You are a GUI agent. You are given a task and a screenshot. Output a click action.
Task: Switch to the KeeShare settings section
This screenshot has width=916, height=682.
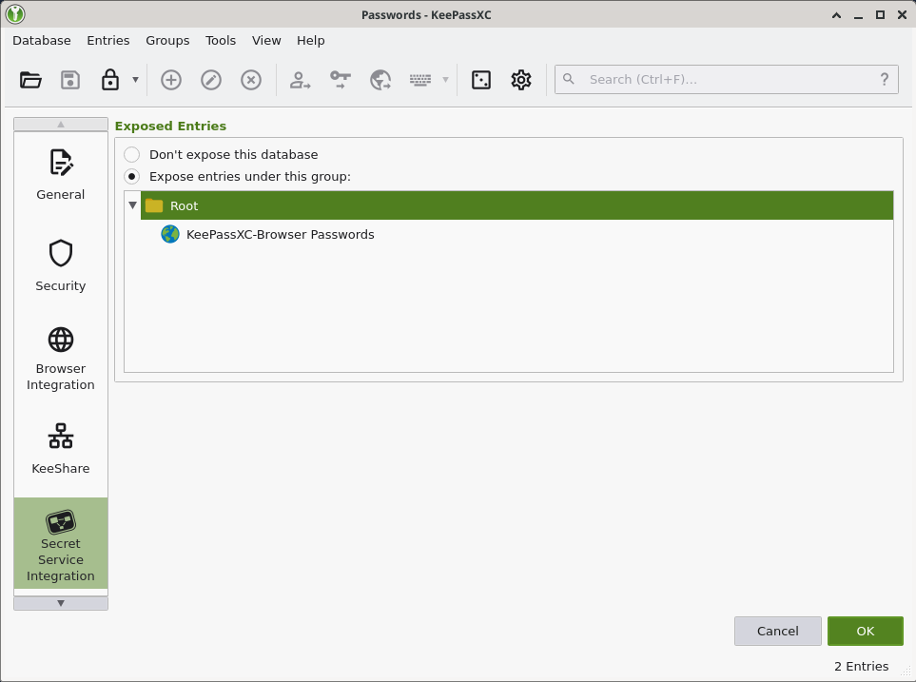point(61,448)
